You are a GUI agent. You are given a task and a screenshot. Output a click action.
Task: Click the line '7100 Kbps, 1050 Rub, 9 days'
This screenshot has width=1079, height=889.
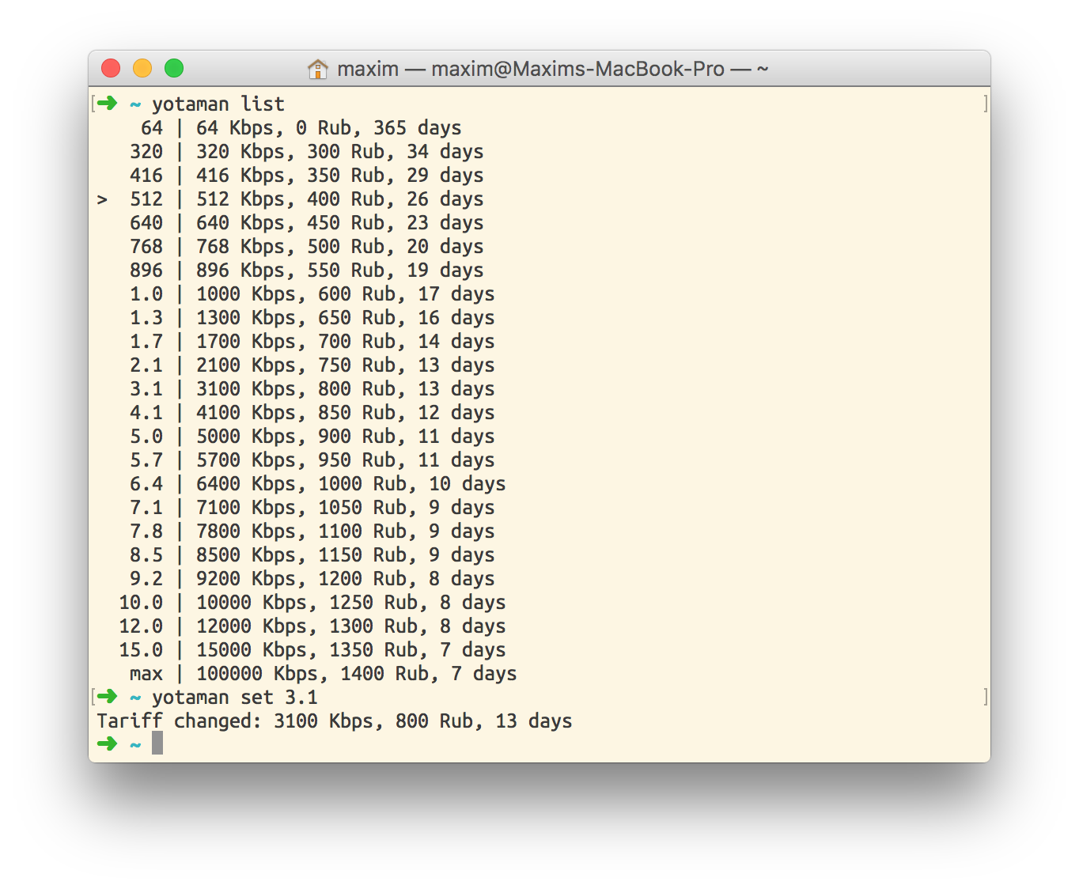[x=345, y=507]
